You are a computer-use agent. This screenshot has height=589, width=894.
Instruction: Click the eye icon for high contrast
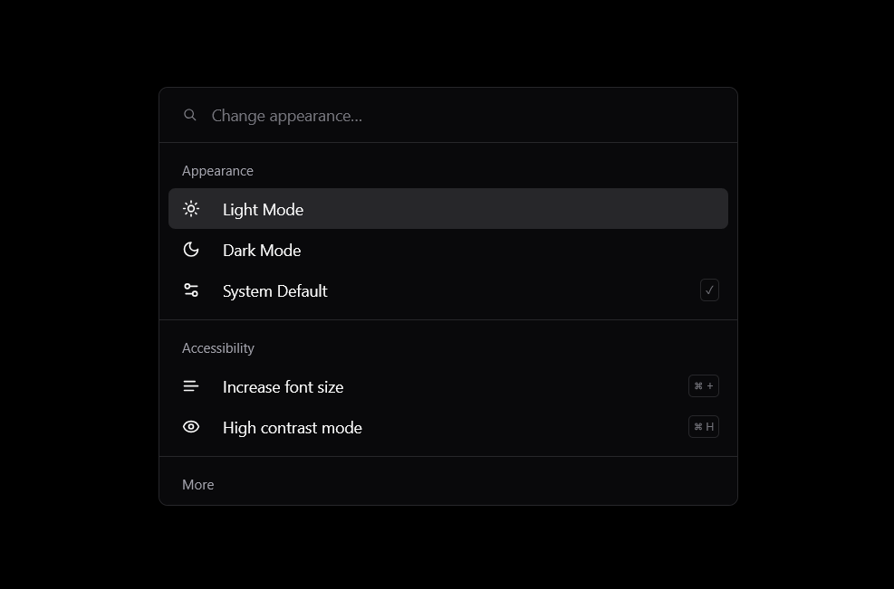(191, 427)
